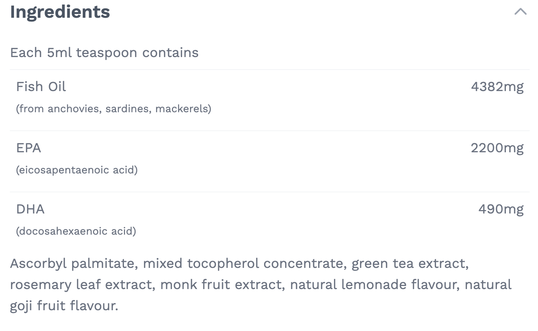Click the "(docosahexaenoic acid)" description

point(76,231)
